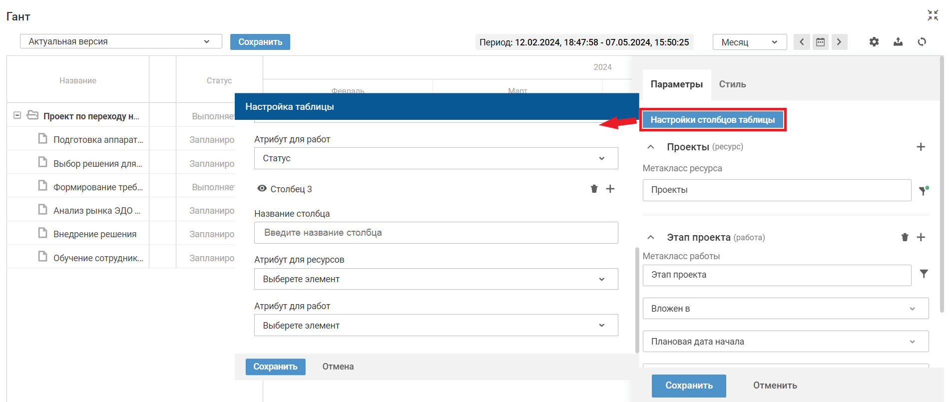950x402 pixels.
Task: Open the Месяц scale dropdown
Action: [x=749, y=42]
